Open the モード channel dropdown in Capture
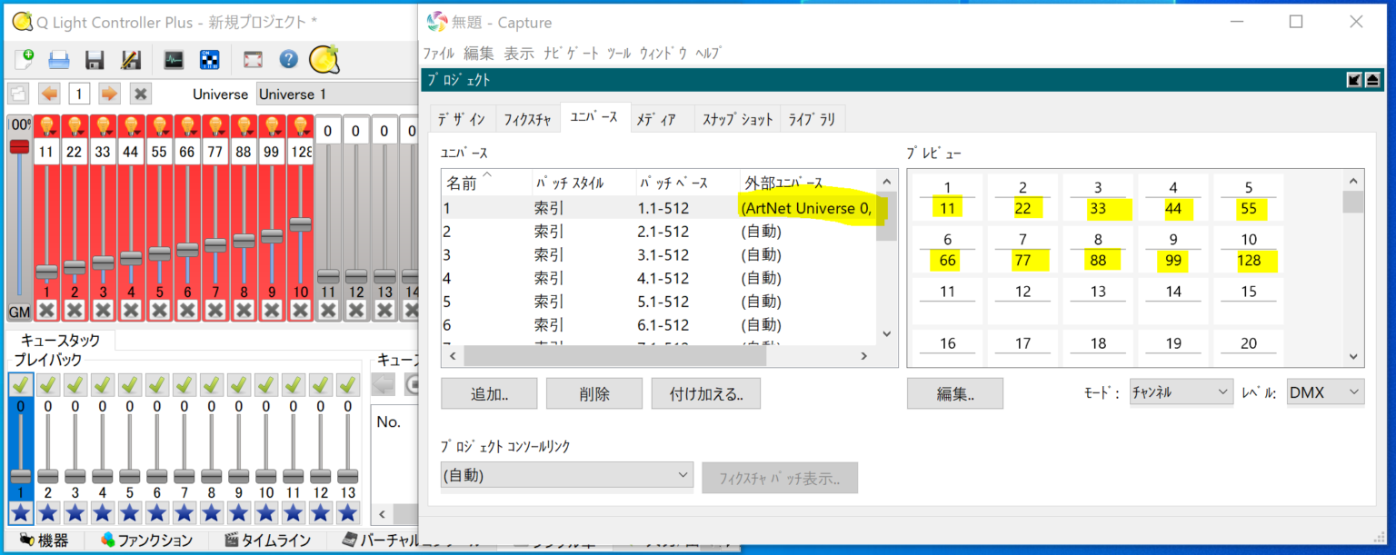The width and height of the screenshot is (1396, 555). coord(1180,391)
